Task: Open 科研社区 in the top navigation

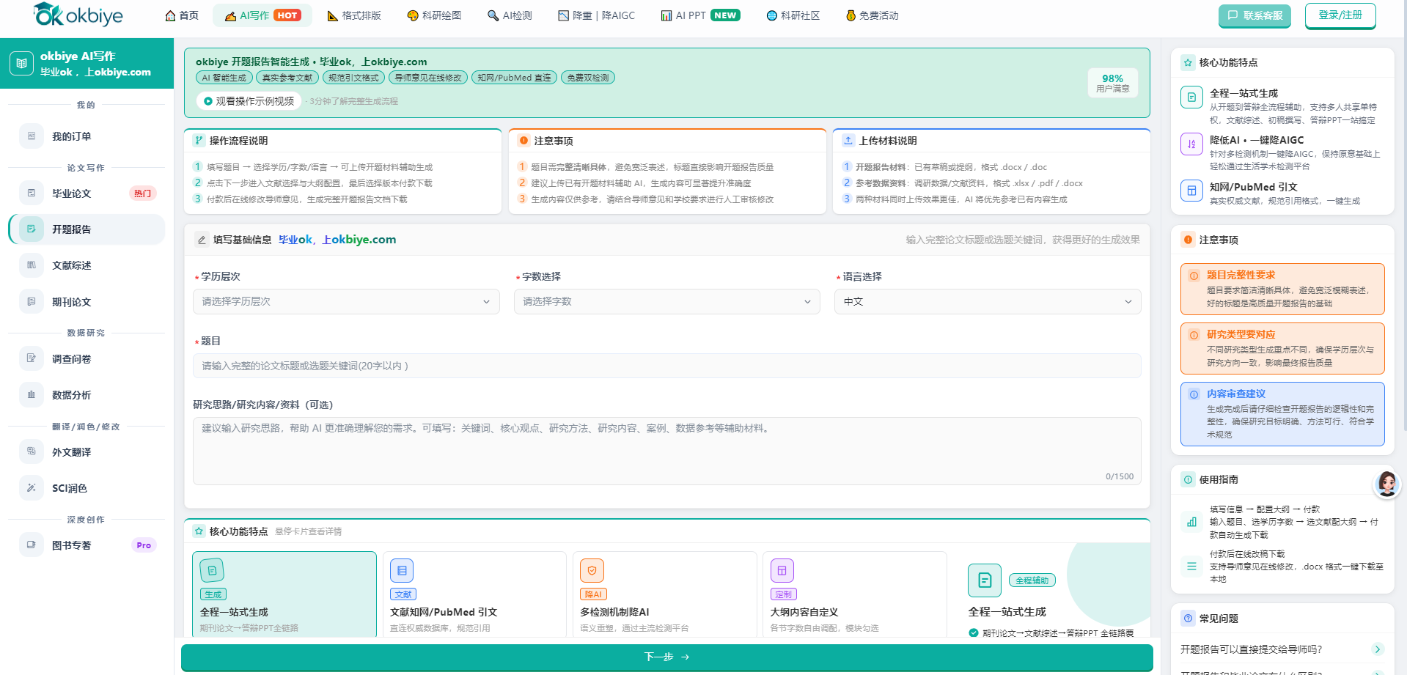Action: click(x=793, y=15)
